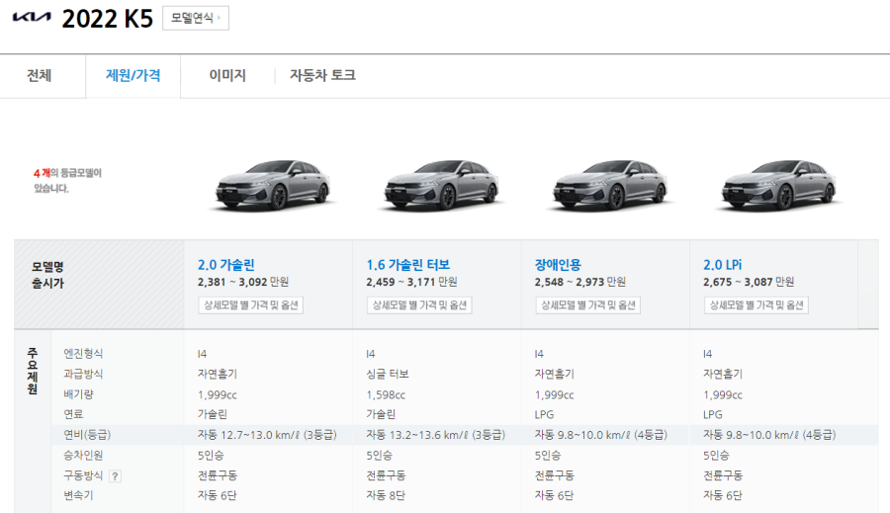Screen dimensions: 890x513
Task: Click the 연비(등급) row label
Action: [x=87, y=435]
